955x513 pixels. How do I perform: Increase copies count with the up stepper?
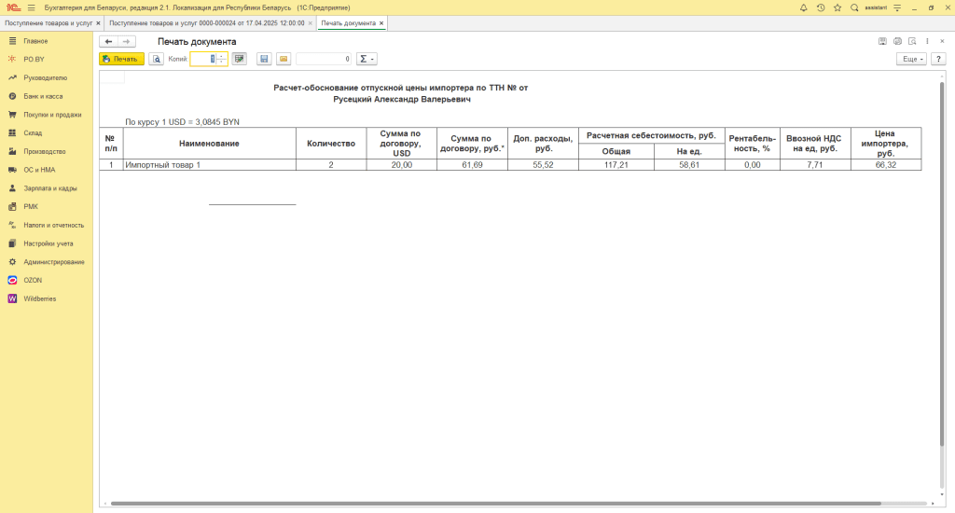click(222, 56)
